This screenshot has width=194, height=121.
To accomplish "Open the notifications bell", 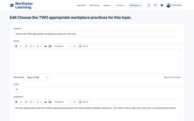I will (x=149, y=5).
